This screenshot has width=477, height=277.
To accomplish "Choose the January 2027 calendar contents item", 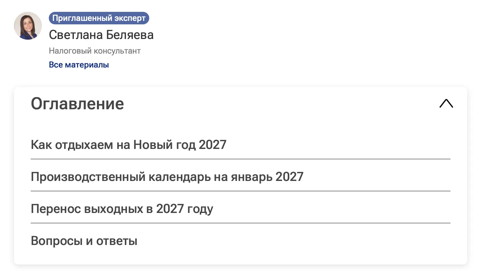I will [x=167, y=177].
